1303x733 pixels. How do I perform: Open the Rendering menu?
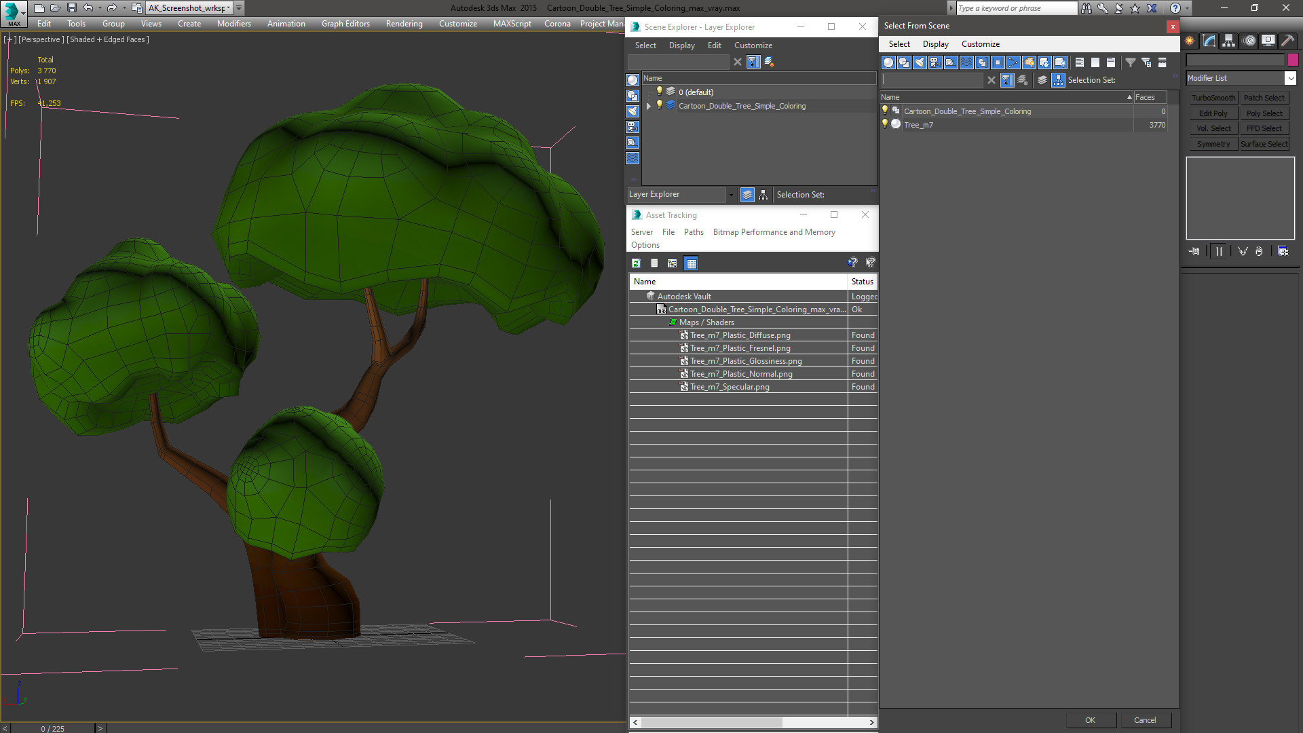[x=404, y=24]
